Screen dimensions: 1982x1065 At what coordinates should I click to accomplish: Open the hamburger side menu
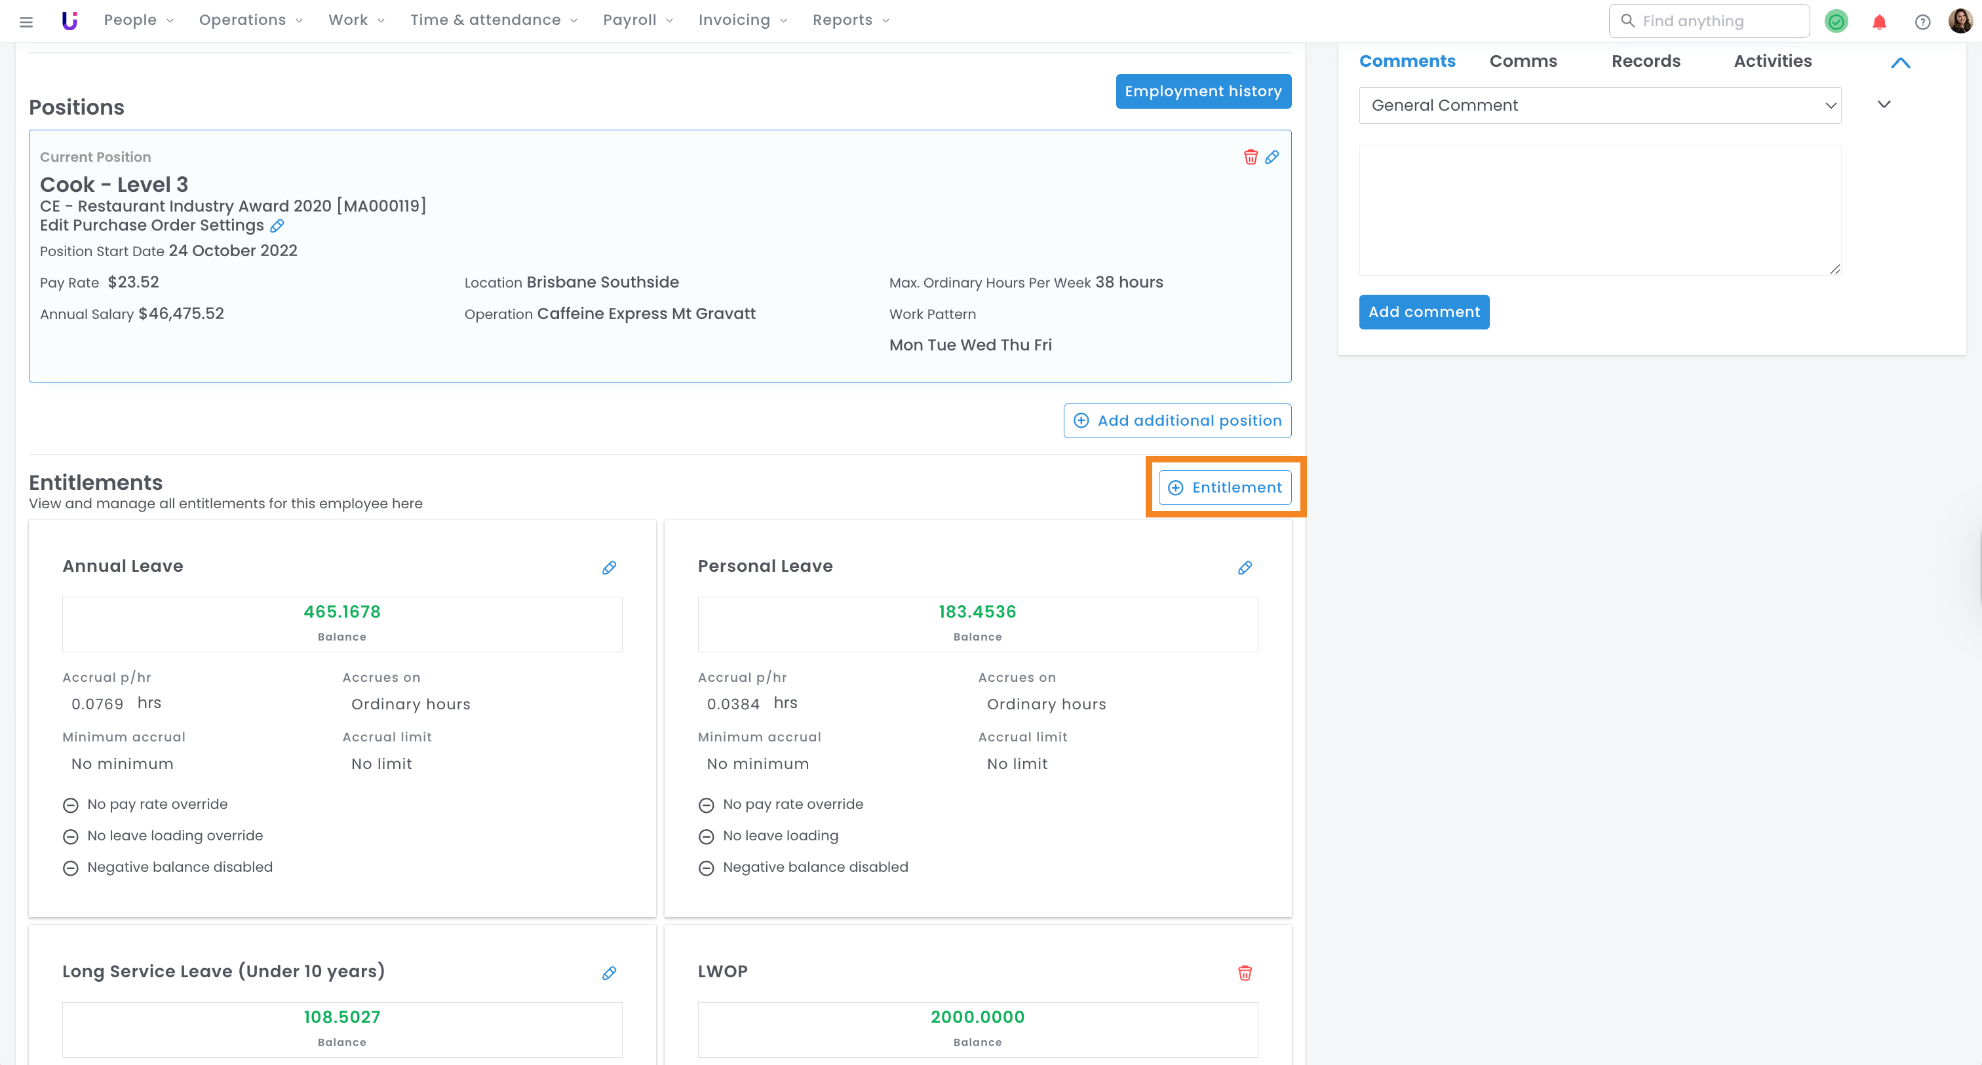click(x=26, y=22)
